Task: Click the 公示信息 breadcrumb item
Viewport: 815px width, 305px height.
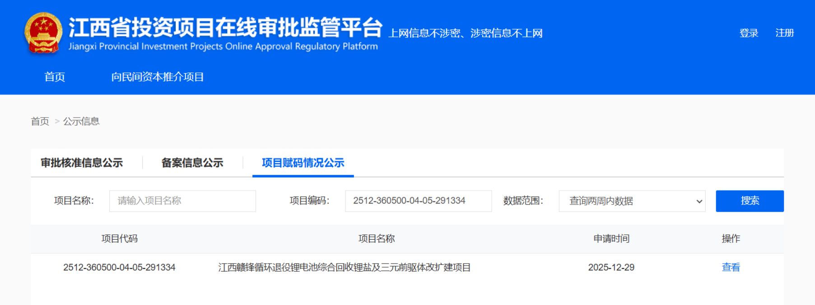Action: coord(81,121)
